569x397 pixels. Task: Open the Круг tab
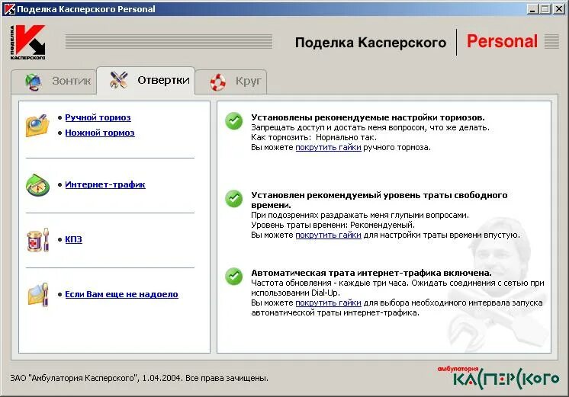click(x=231, y=81)
